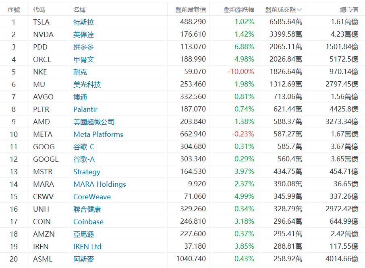Open the 甲骨文 stock page

[x=84, y=60]
